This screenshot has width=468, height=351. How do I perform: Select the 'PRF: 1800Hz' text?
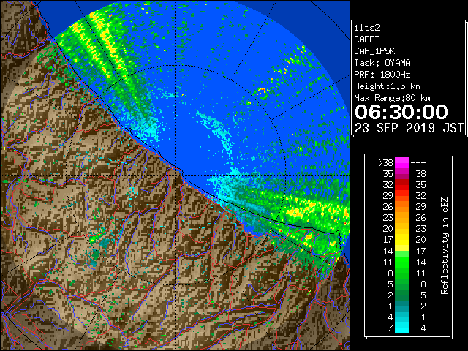tap(382, 75)
